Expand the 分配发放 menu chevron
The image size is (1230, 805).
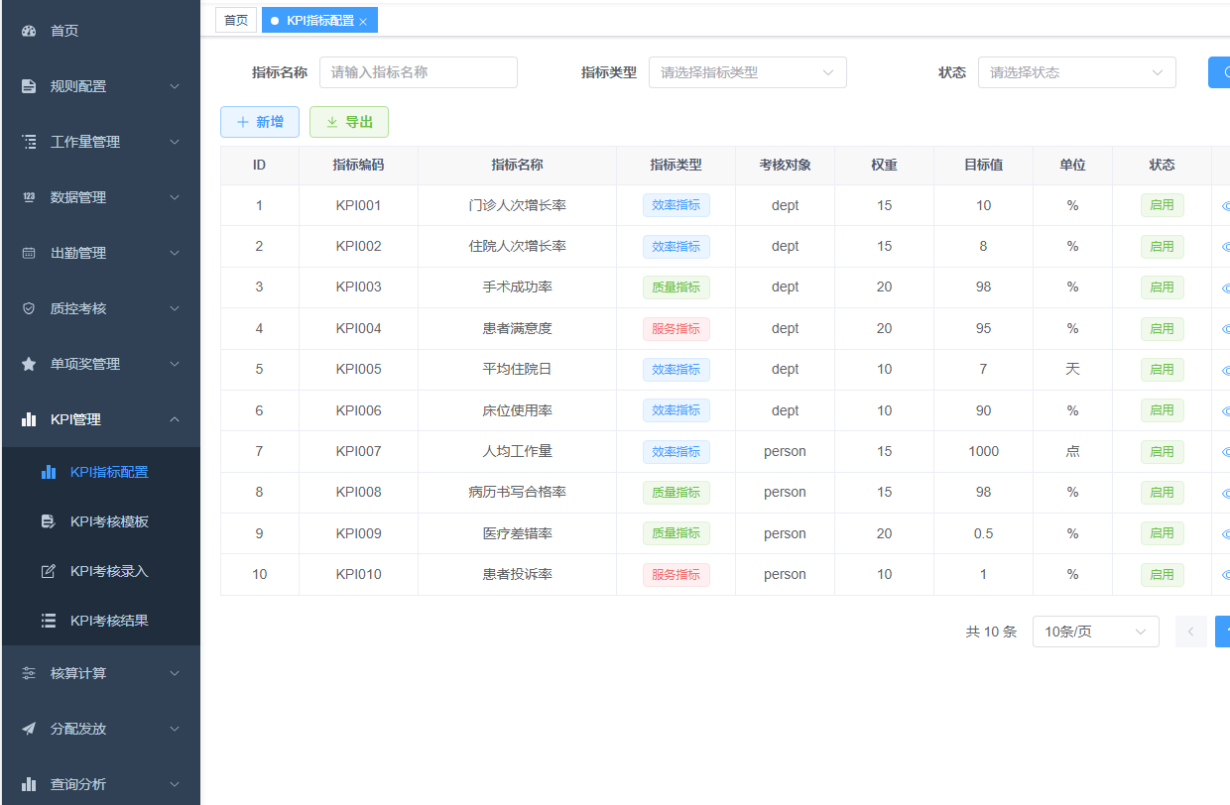coord(175,729)
